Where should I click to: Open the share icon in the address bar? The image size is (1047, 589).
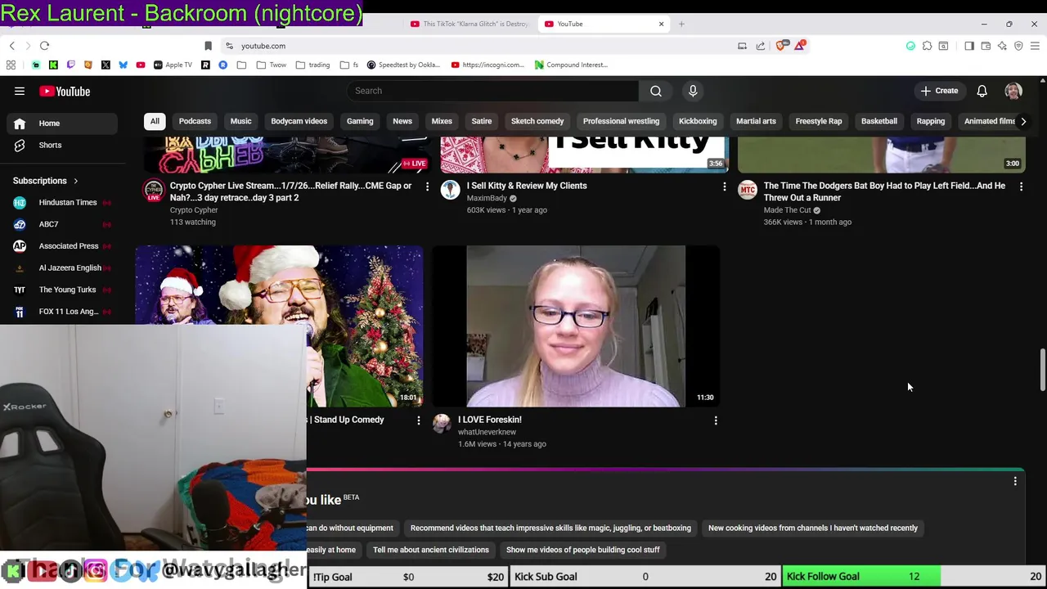point(761,46)
